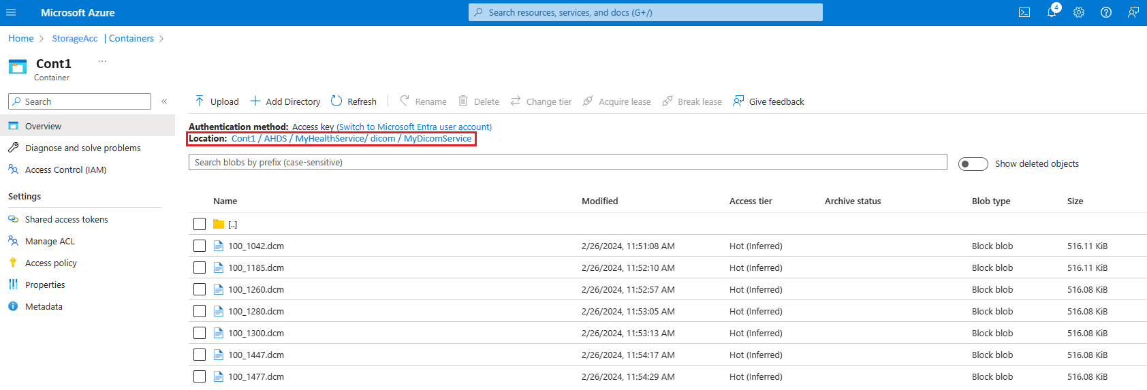Open the ellipsis menu next to Cont1
Screen dimensions: 1147x390
pos(102,61)
